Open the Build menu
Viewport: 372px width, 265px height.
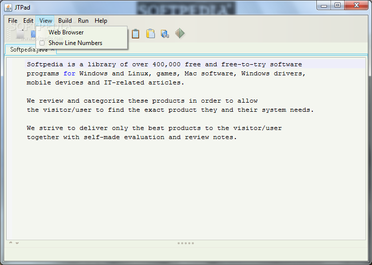coord(65,21)
